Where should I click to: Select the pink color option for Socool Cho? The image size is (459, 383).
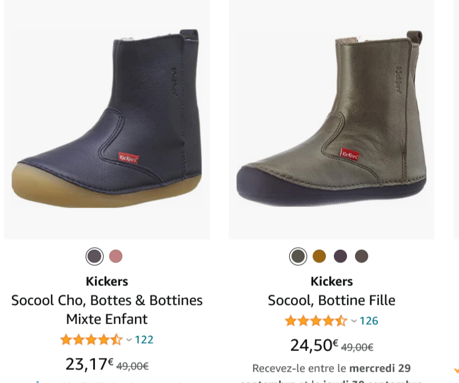(115, 257)
